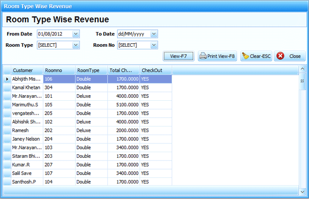Select the vengatesh... customer cell

27,113
